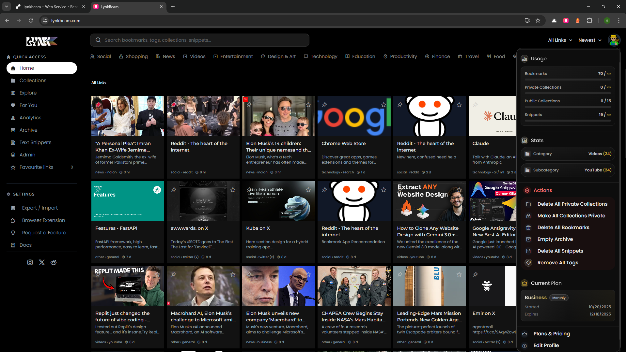The height and width of the screenshot is (352, 626).
Task: Open the Chrome three-dot menu
Action: pyautogui.click(x=619, y=21)
